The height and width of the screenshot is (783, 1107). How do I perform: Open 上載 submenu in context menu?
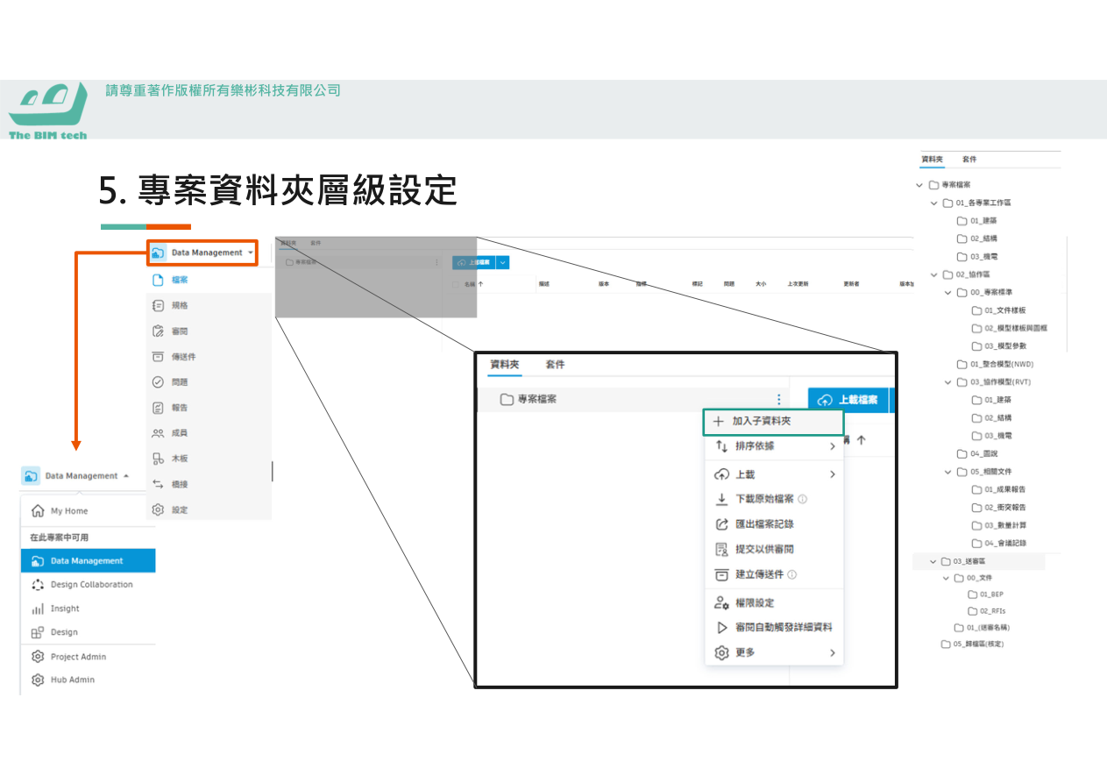coord(773,474)
